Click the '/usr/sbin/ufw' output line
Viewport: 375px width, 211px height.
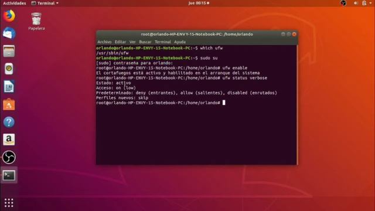click(x=112, y=53)
